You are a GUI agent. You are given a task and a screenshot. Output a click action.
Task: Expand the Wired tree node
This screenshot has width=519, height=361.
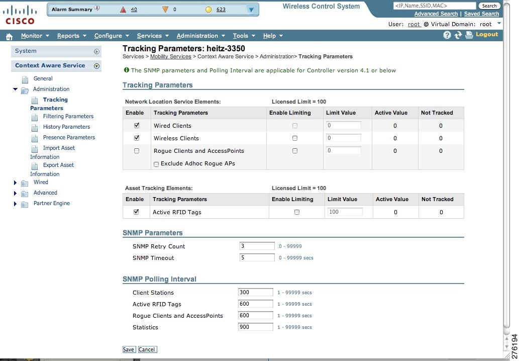[x=15, y=183]
